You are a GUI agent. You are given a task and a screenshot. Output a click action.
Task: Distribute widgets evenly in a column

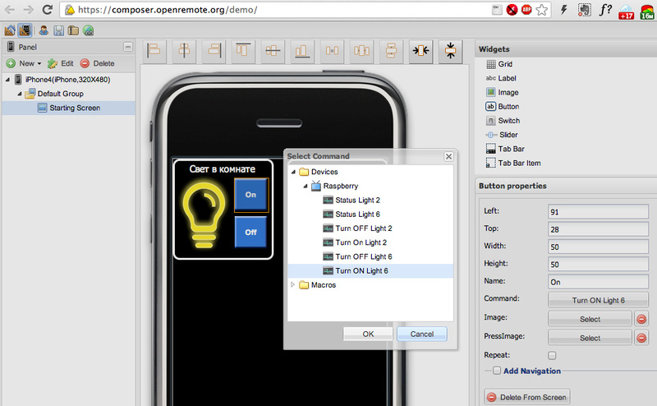(x=391, y=51)
